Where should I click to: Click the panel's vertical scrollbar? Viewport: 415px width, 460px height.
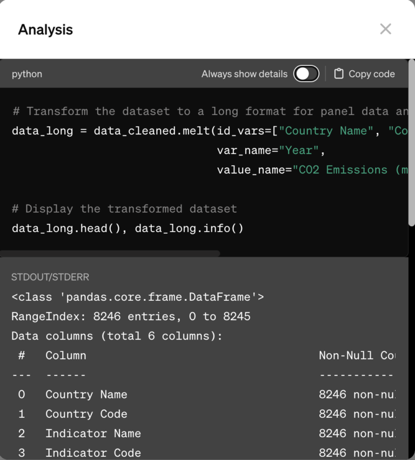[x=411, y=146]
